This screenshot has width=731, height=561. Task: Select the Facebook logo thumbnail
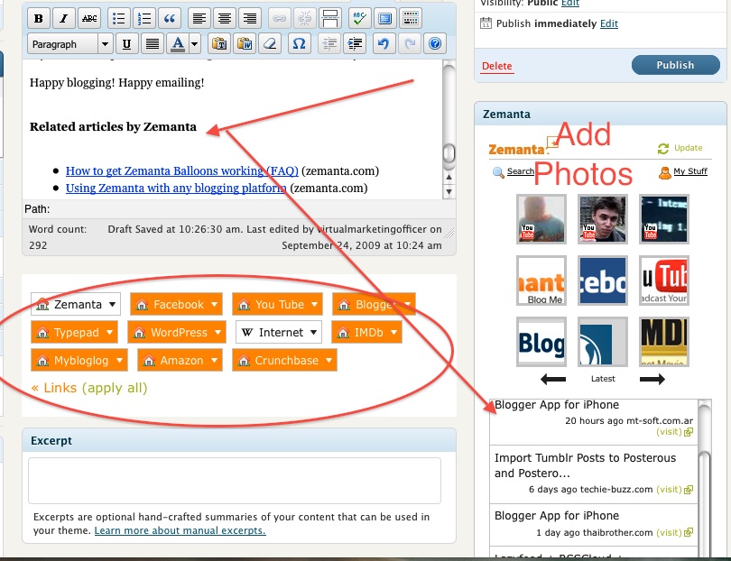(x=603, y=280)
